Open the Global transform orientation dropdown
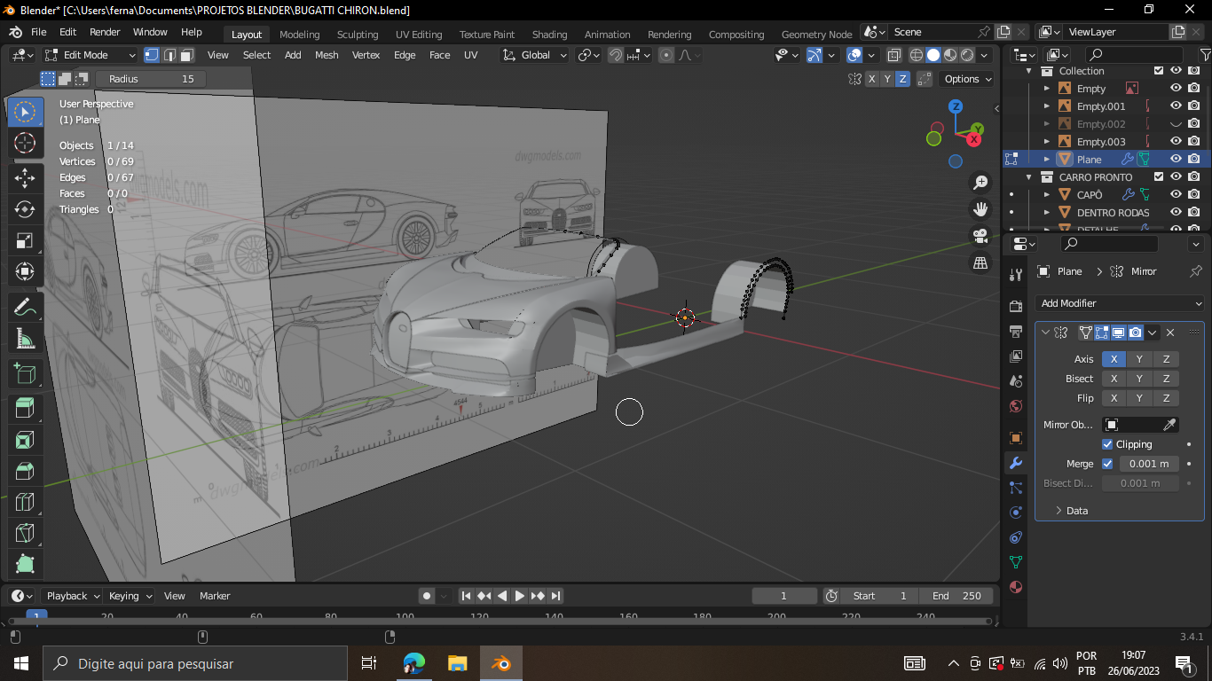This screenshot has width=1212, height=681. [535, 55]
